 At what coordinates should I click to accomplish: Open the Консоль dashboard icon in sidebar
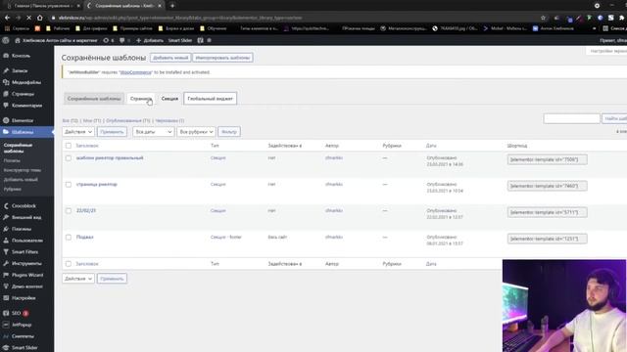click(6, 56)
